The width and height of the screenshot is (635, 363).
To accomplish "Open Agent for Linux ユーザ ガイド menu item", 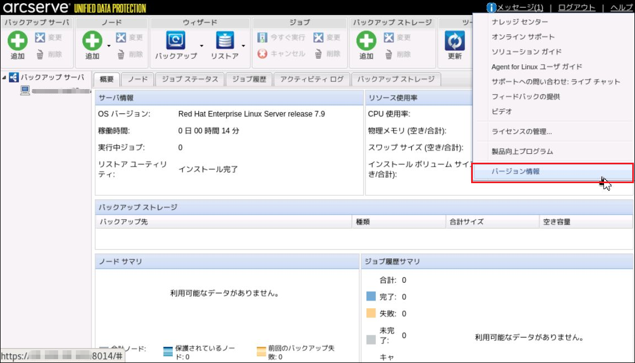I will tap(536, 67).
